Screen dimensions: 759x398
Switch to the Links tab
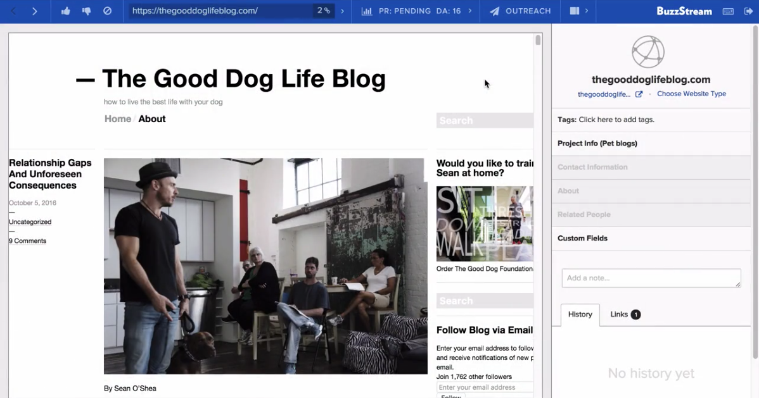(x=625, y=314)
